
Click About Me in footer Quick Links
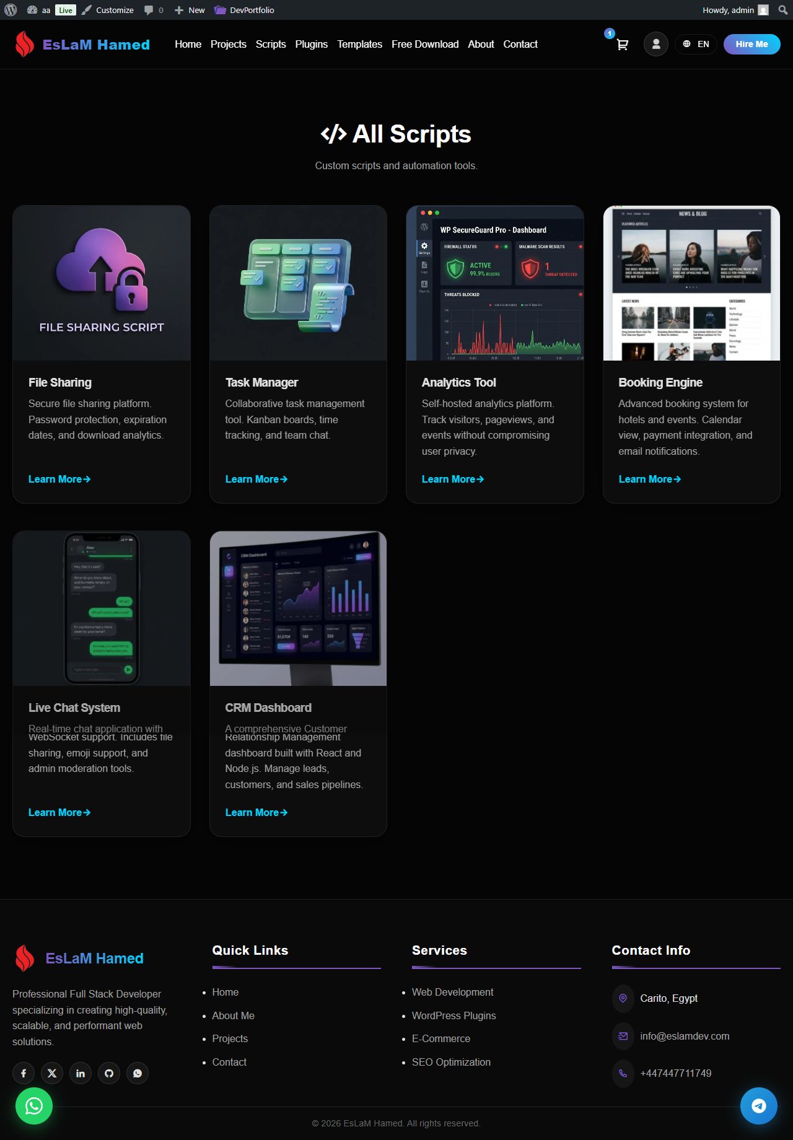pyautogui.click(x=234, y=1015)
